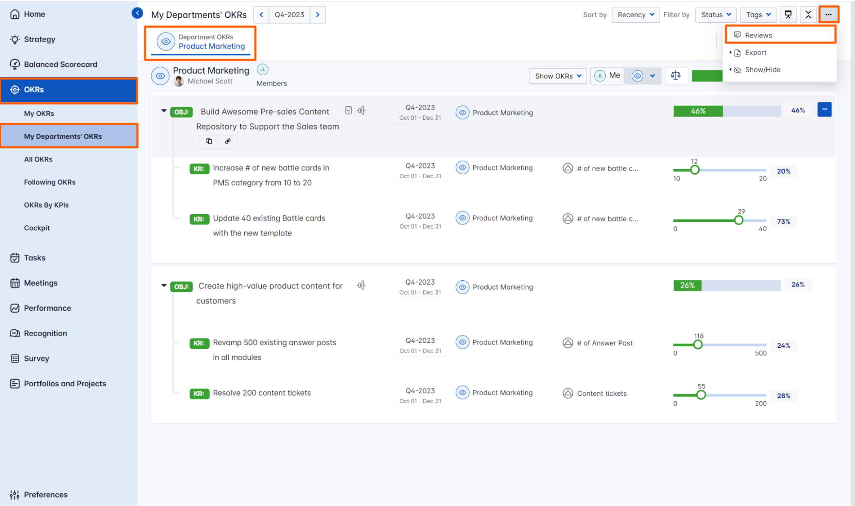Open the Status filter dropdown
The height and width of the screenshot is (506, 855).
pyautogui.click(x=716, y=15)
